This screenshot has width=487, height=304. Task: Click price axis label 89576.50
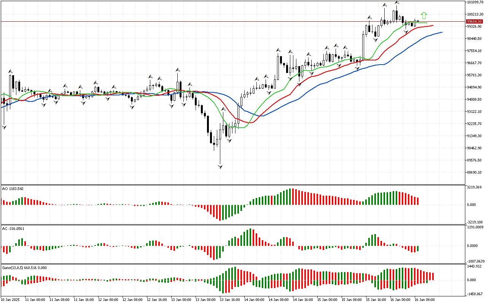click(x=474, y=160)
